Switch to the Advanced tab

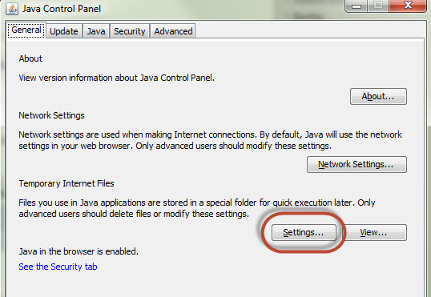coord(173,31)
